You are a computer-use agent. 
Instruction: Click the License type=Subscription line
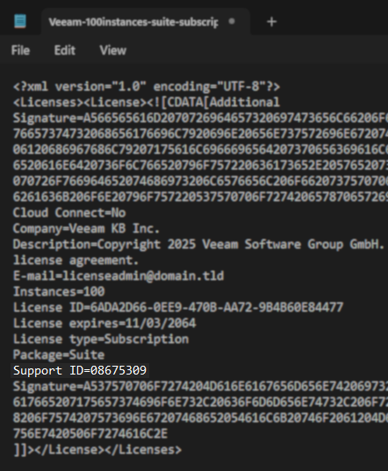[x=101, y=339]
